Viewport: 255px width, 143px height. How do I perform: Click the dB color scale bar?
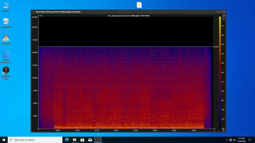220,72
